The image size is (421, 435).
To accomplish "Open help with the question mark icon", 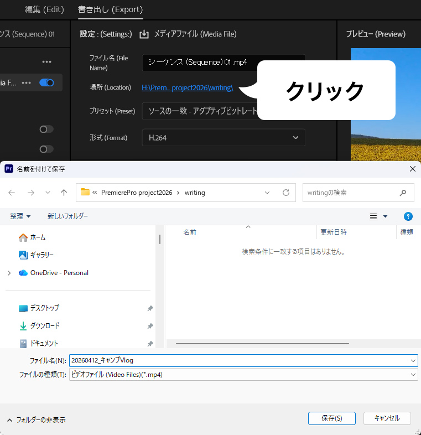I will pyautogui.click(x=408, y=216).
